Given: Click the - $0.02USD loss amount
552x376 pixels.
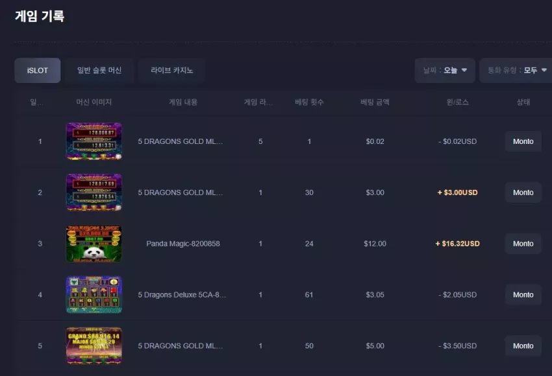Looking at the screenshot, I should pos(457,141).
